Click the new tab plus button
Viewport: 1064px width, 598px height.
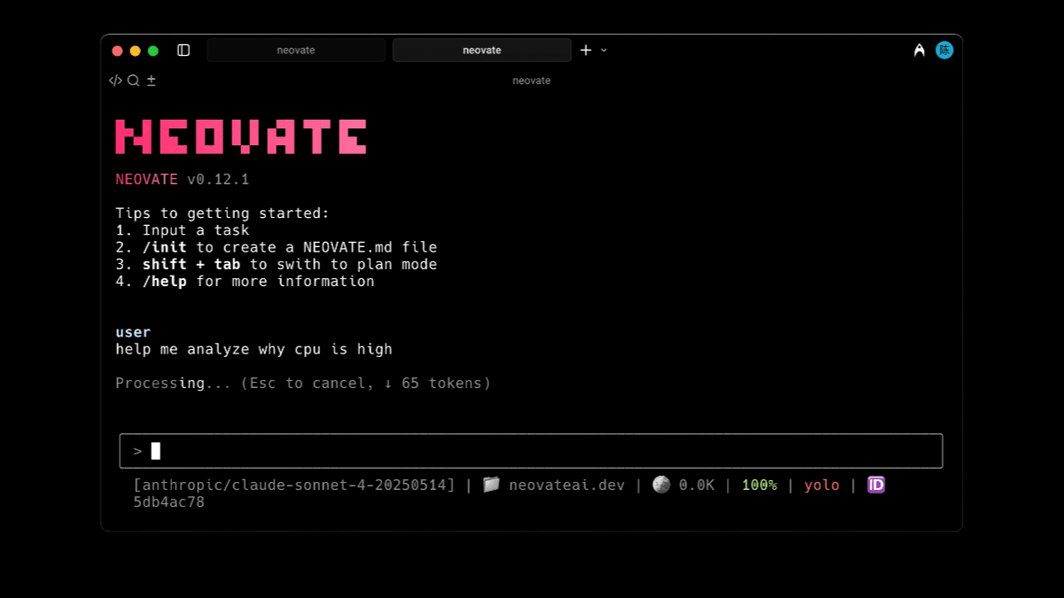tap(585, 50)
